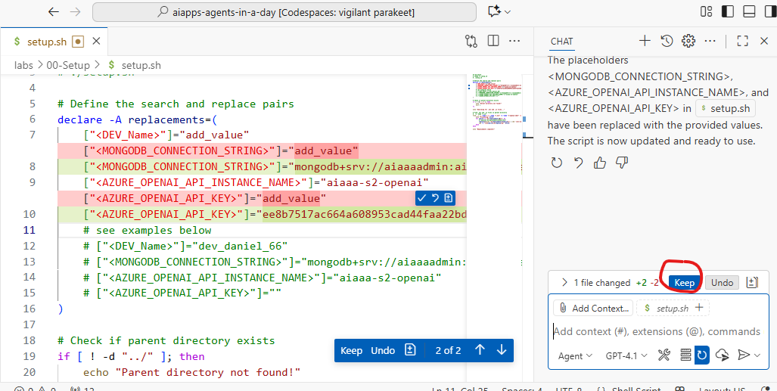This screenshot has width=777, height=391.
Task: Switch to the CHAT panel tab
Action: click(561, 42)
